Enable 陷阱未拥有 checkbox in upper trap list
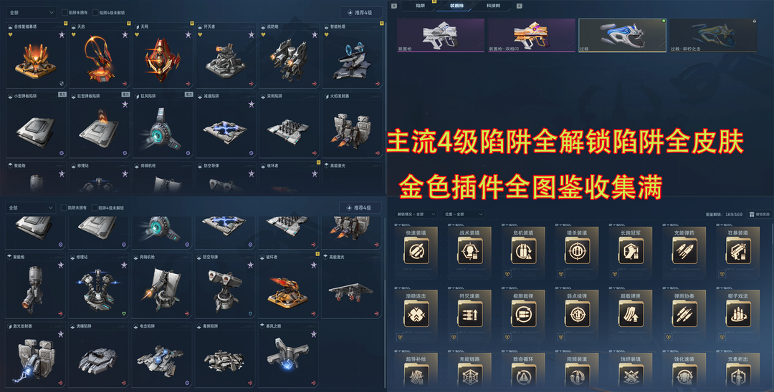The height and width of the screenshot is (392, 774). point(64,12)
